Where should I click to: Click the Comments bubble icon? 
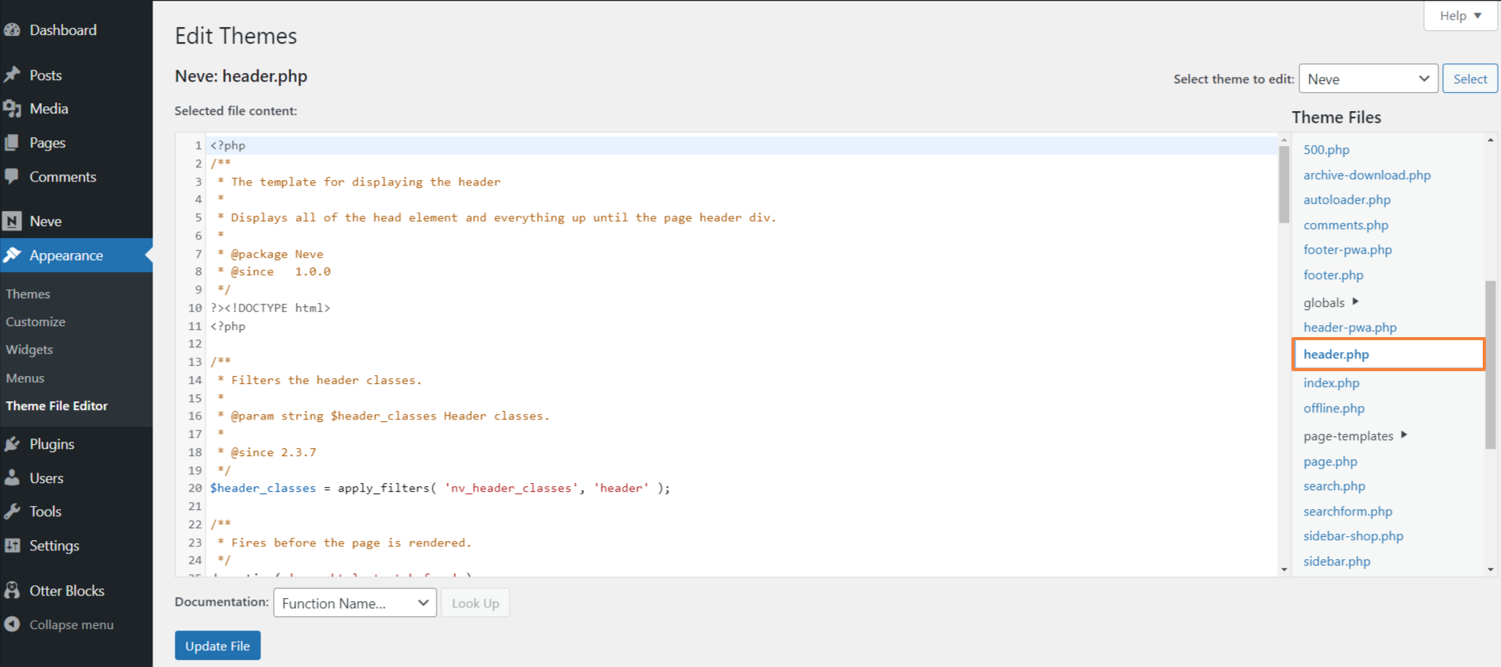click(x=12, y=176)
